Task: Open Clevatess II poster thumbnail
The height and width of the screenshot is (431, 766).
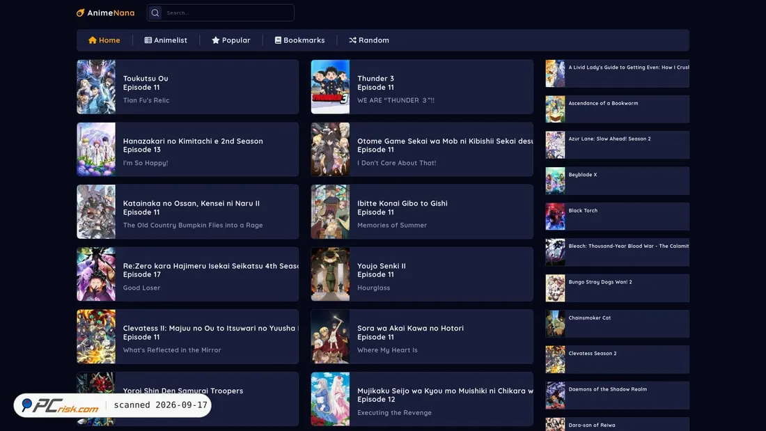Action: (96, 336)
